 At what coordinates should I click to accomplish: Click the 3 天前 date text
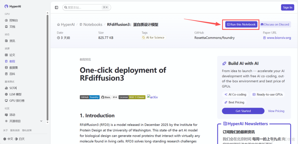(65, 38)
